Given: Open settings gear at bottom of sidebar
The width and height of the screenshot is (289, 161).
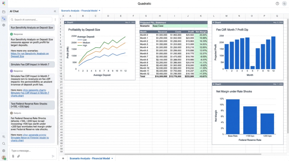Looking at the screenshot, I should [4, 151].
